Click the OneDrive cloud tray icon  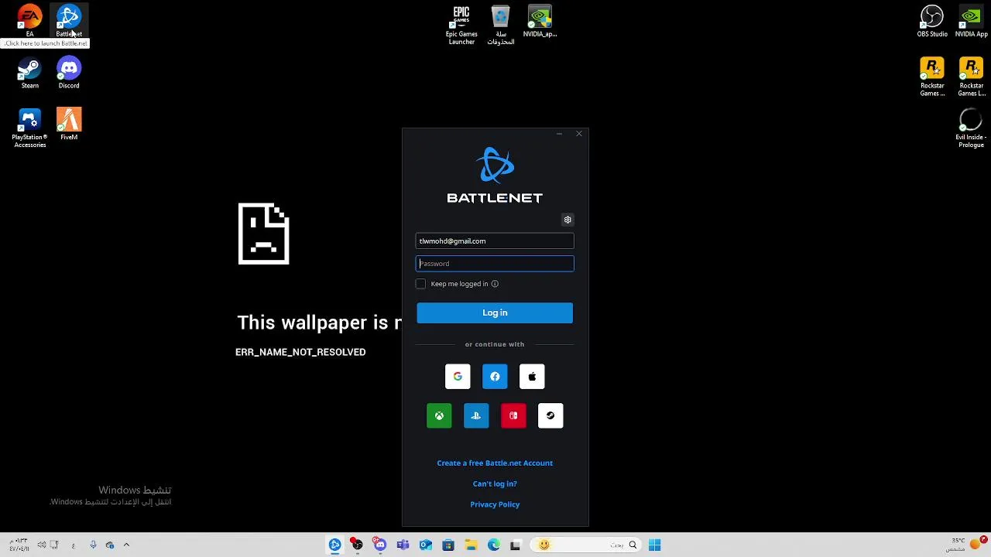point(109,545)
